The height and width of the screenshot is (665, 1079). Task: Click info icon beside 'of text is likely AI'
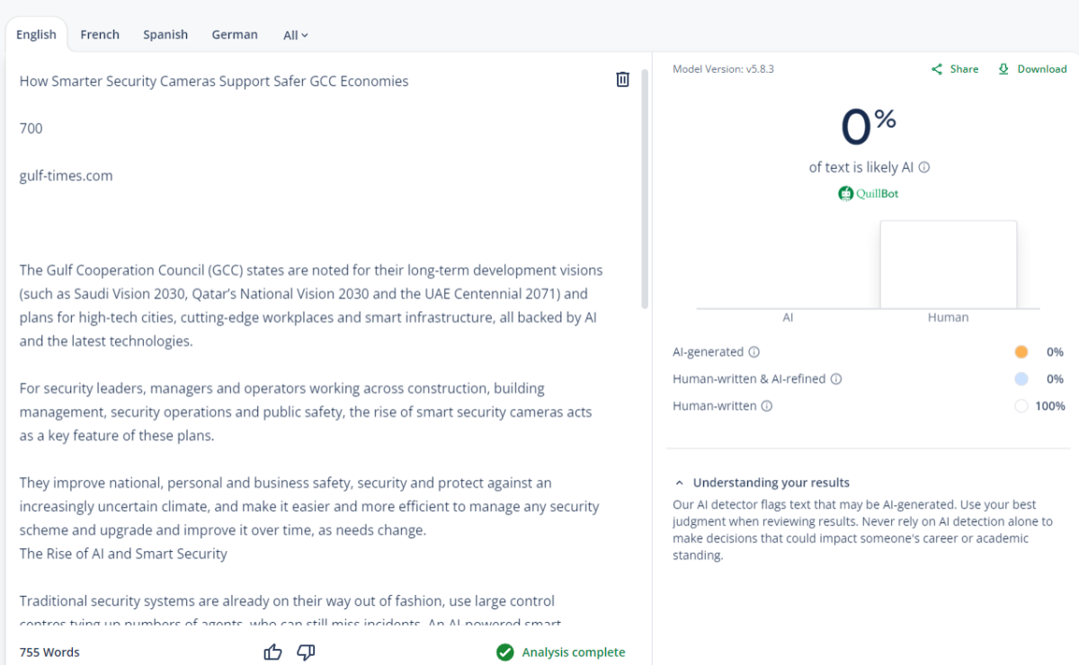[x=924, y=167]
